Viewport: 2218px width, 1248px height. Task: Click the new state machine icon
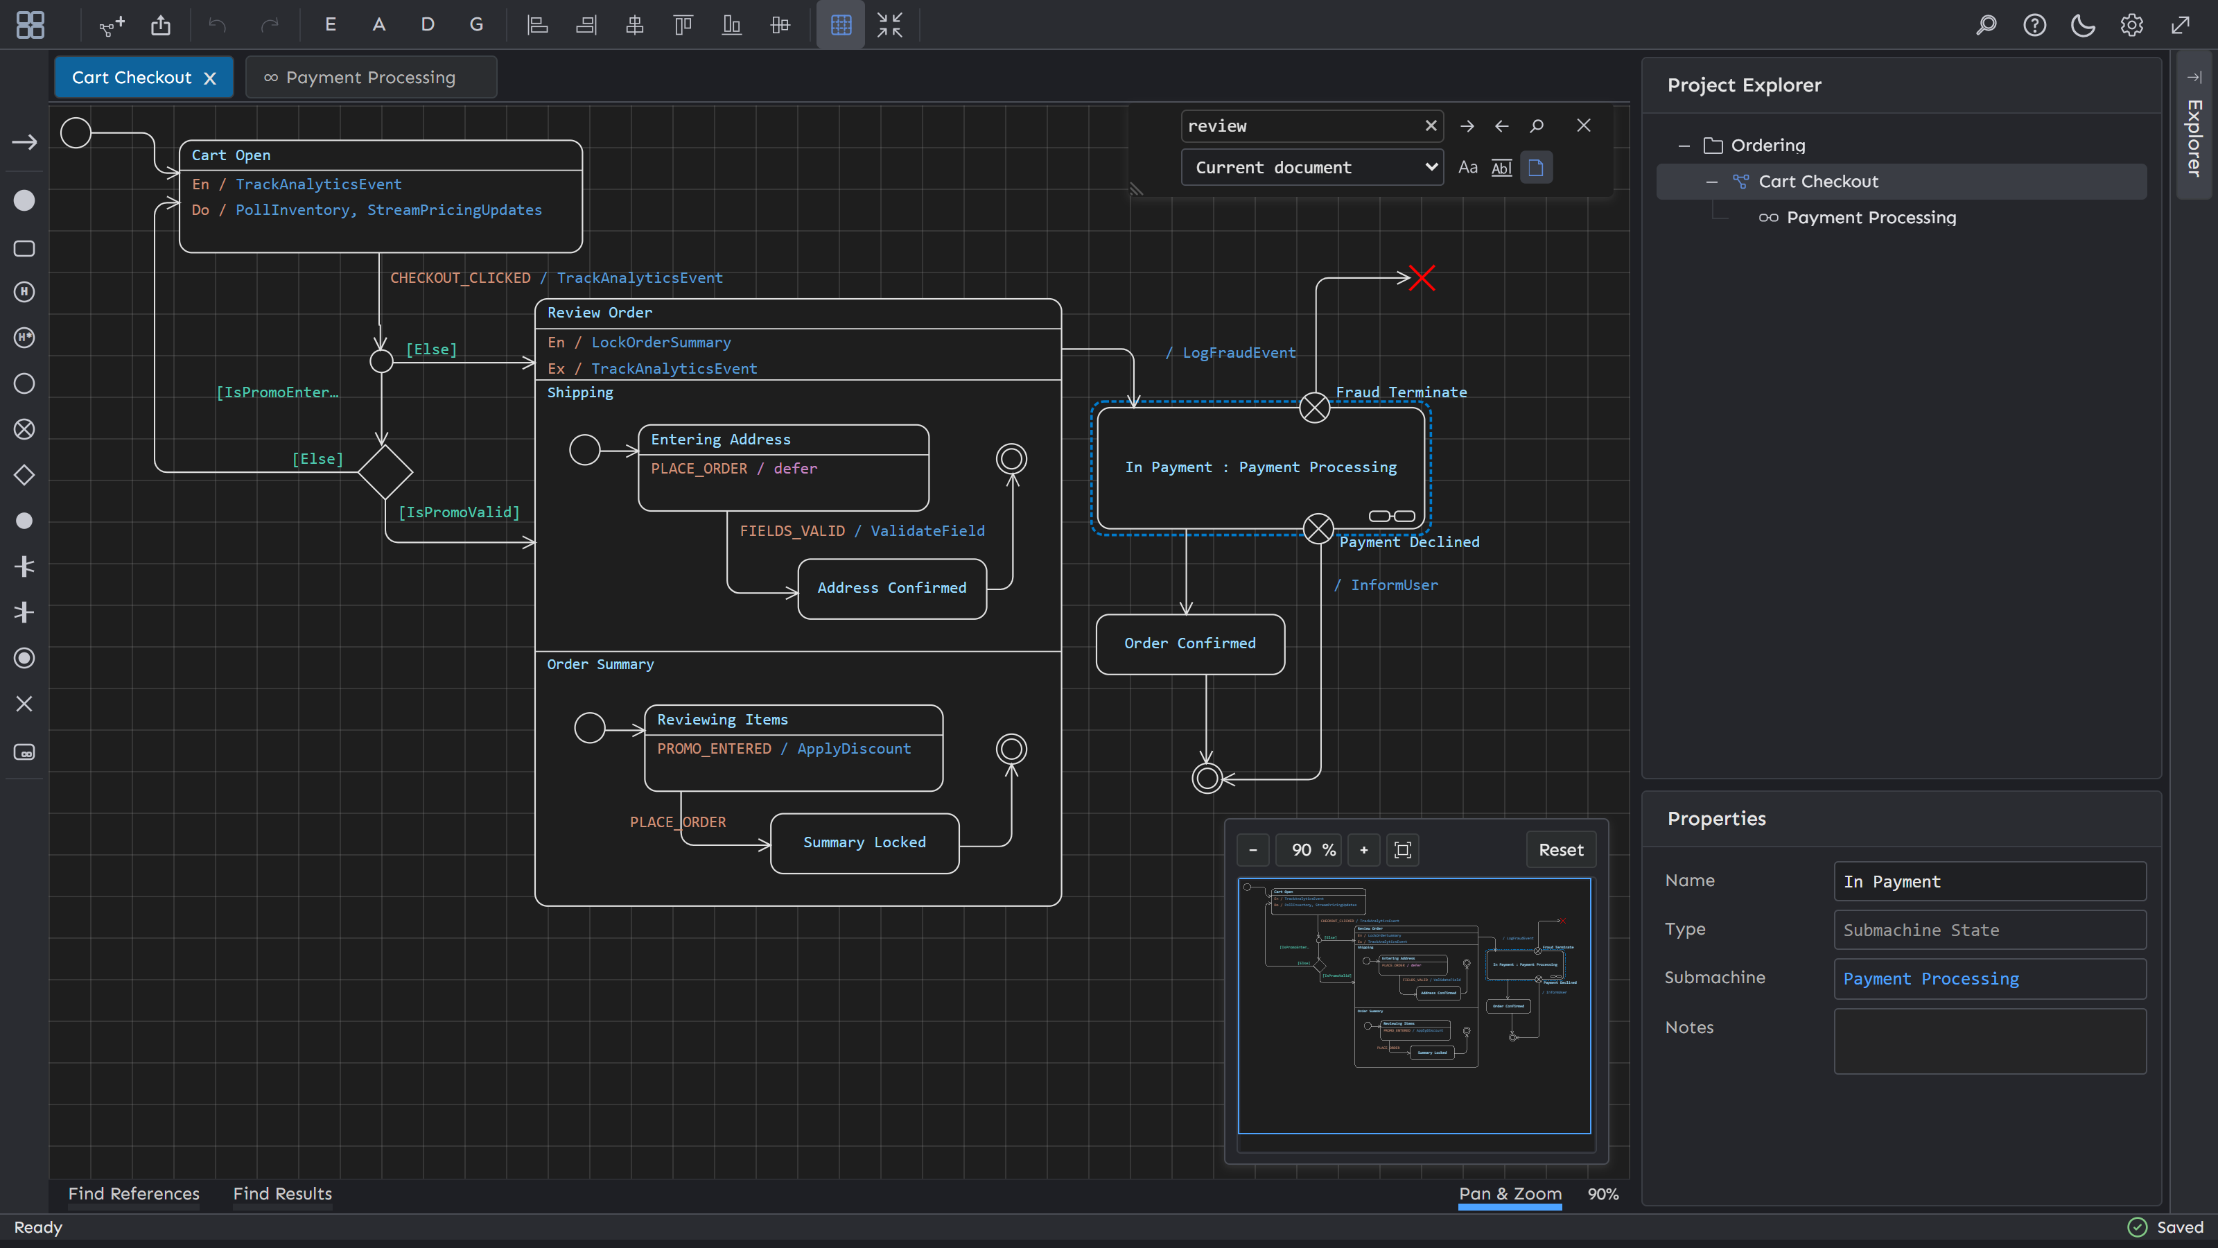point(112,25)
